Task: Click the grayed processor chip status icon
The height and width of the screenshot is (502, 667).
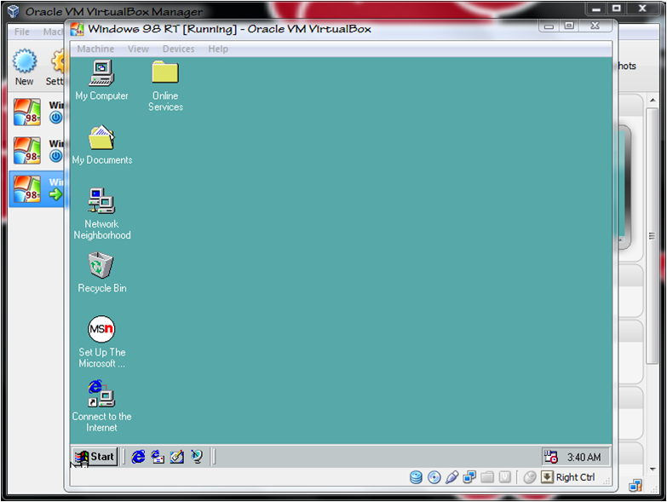Action: tap(505, 477)
